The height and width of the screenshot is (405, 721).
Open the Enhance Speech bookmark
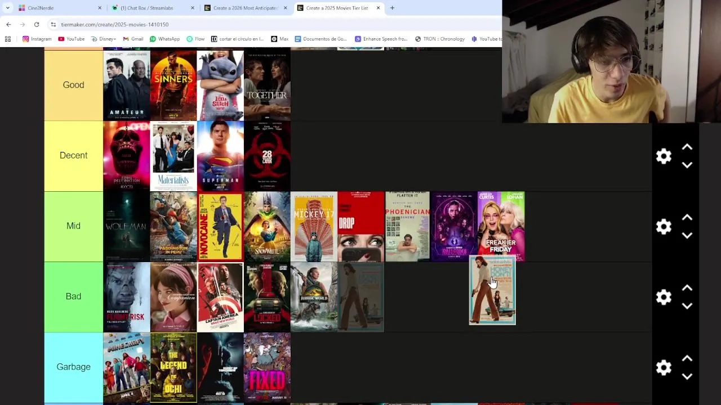[x=381, y=39]
